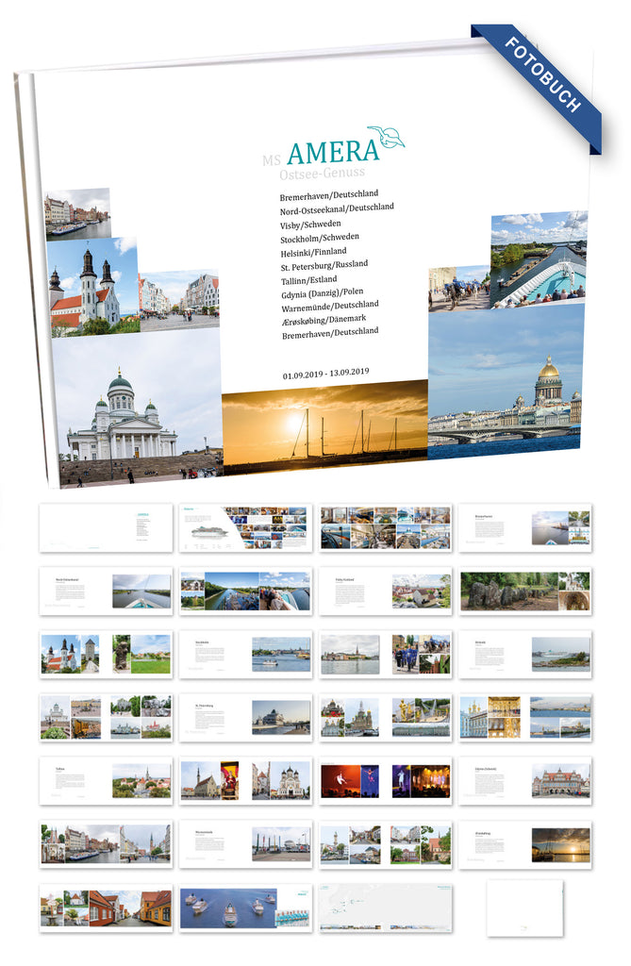Image resolution: width=631 pixels, height=966 pixels.
Task: Click the 'Visby/Schweden' line
Action: coord(310,225)
